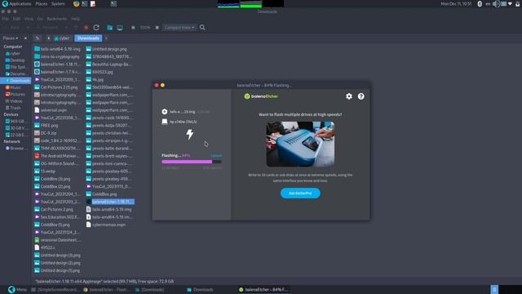Viewport: 522px width, 294px height.
Task: Select ColddBox.png file
Action: pos(101,194)
